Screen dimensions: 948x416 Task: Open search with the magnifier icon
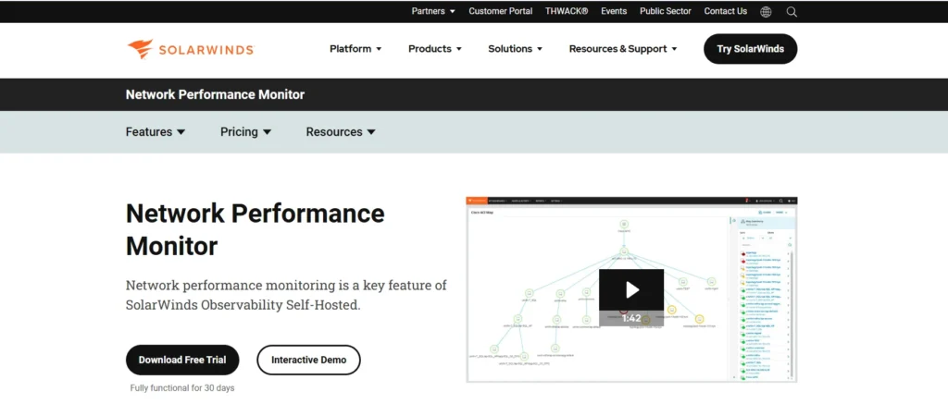coord(792,11)
